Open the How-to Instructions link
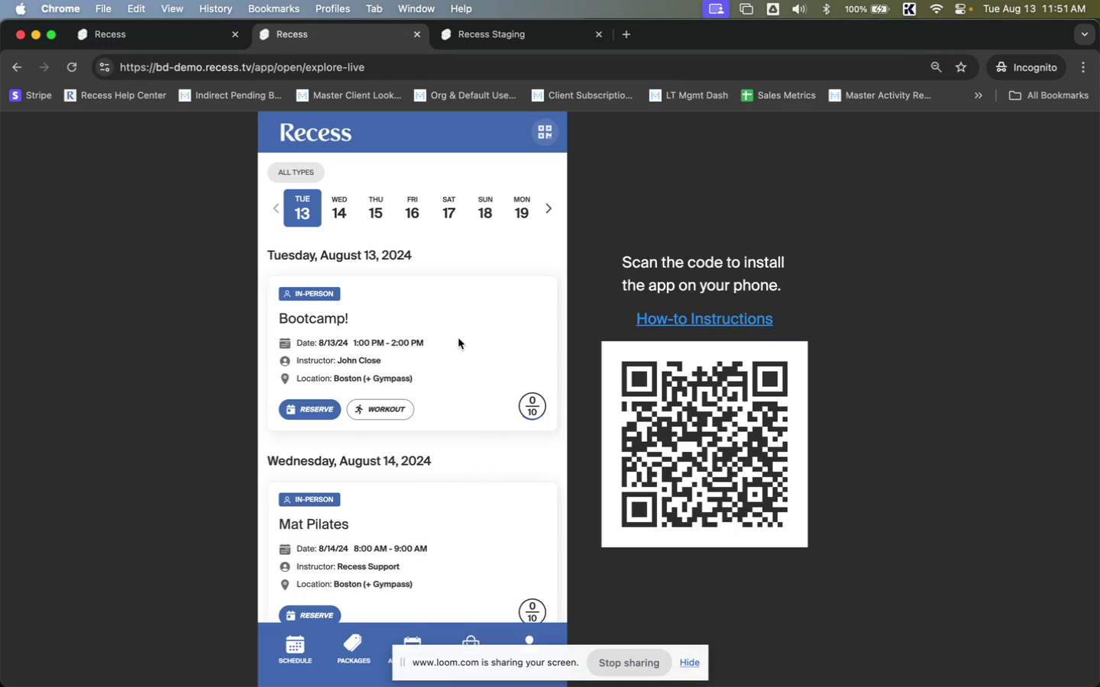The image size is (1100, 687). 704,319
